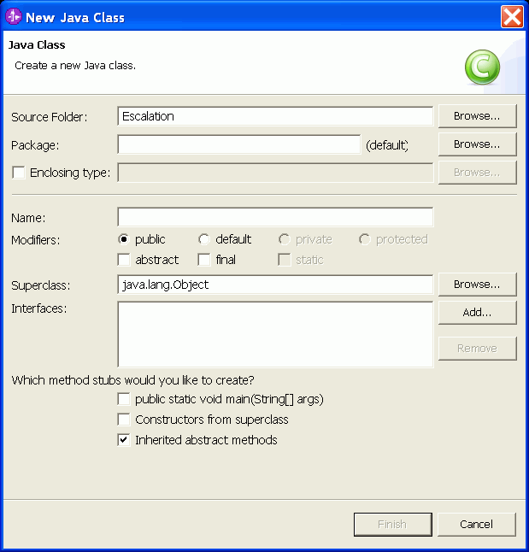Enable the Enclosing type checkbox
Screen dimensions: 529x552
point(19,173)
